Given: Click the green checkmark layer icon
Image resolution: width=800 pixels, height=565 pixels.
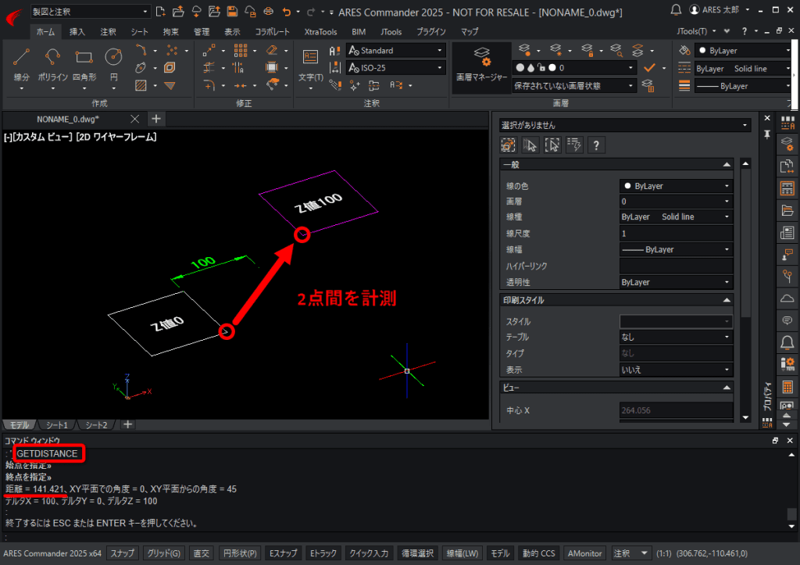Looking at the screenshot, I should coord(649,67).
